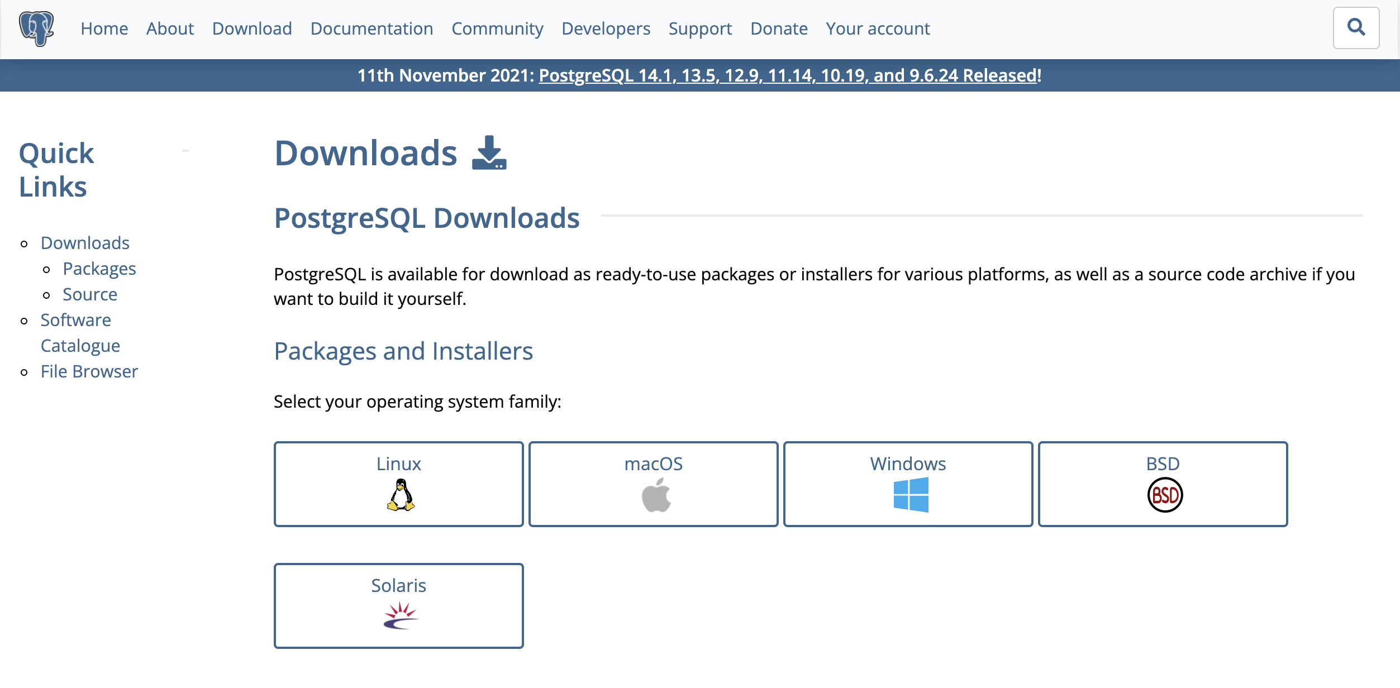The width and height of the screenshot is (1400, 688).
Task: Open Packages in Quick Links
Action: pyautogui.click(x=99, y=269)
